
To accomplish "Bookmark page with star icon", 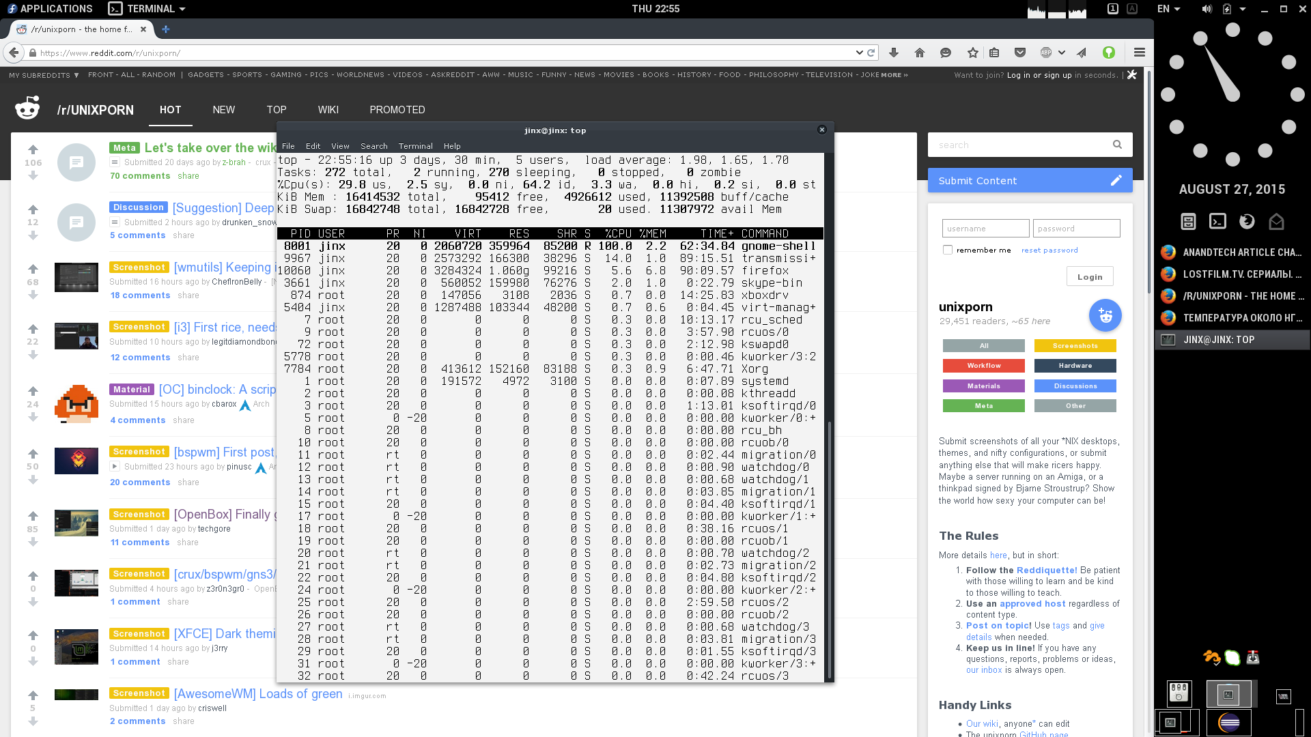I will 972,53.
